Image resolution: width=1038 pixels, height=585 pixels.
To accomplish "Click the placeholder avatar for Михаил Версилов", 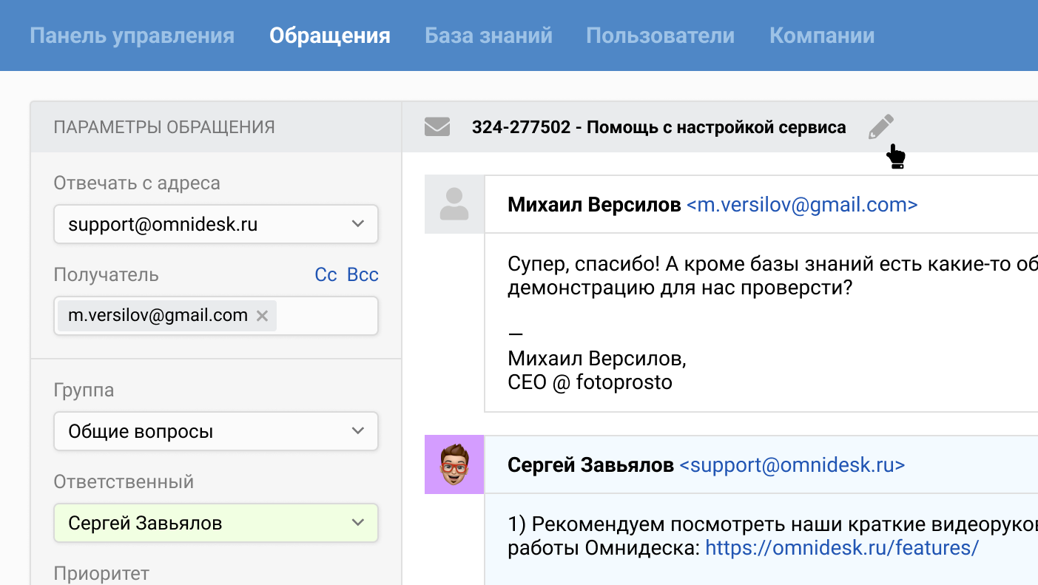I will 454,205.
